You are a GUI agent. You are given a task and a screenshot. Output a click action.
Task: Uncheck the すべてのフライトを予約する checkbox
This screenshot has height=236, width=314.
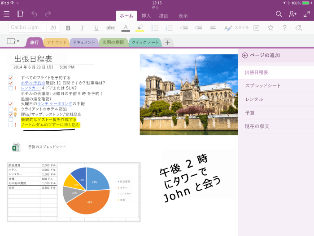[x=11, y=78]
